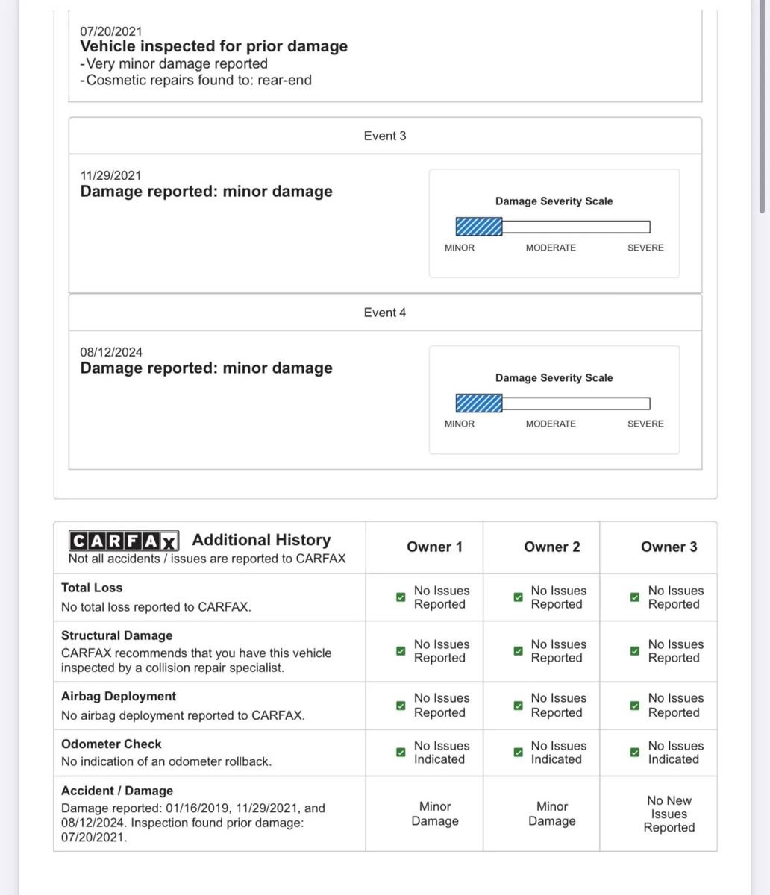
Task: Click the Structural Damage row title
Action: [116, 635]
